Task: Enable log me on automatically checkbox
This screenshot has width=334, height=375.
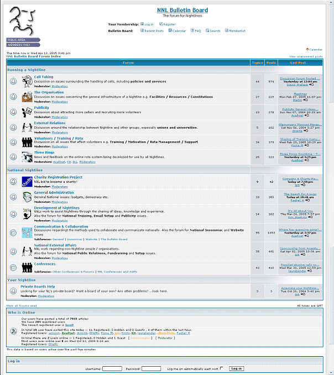Action: point(222,368)
